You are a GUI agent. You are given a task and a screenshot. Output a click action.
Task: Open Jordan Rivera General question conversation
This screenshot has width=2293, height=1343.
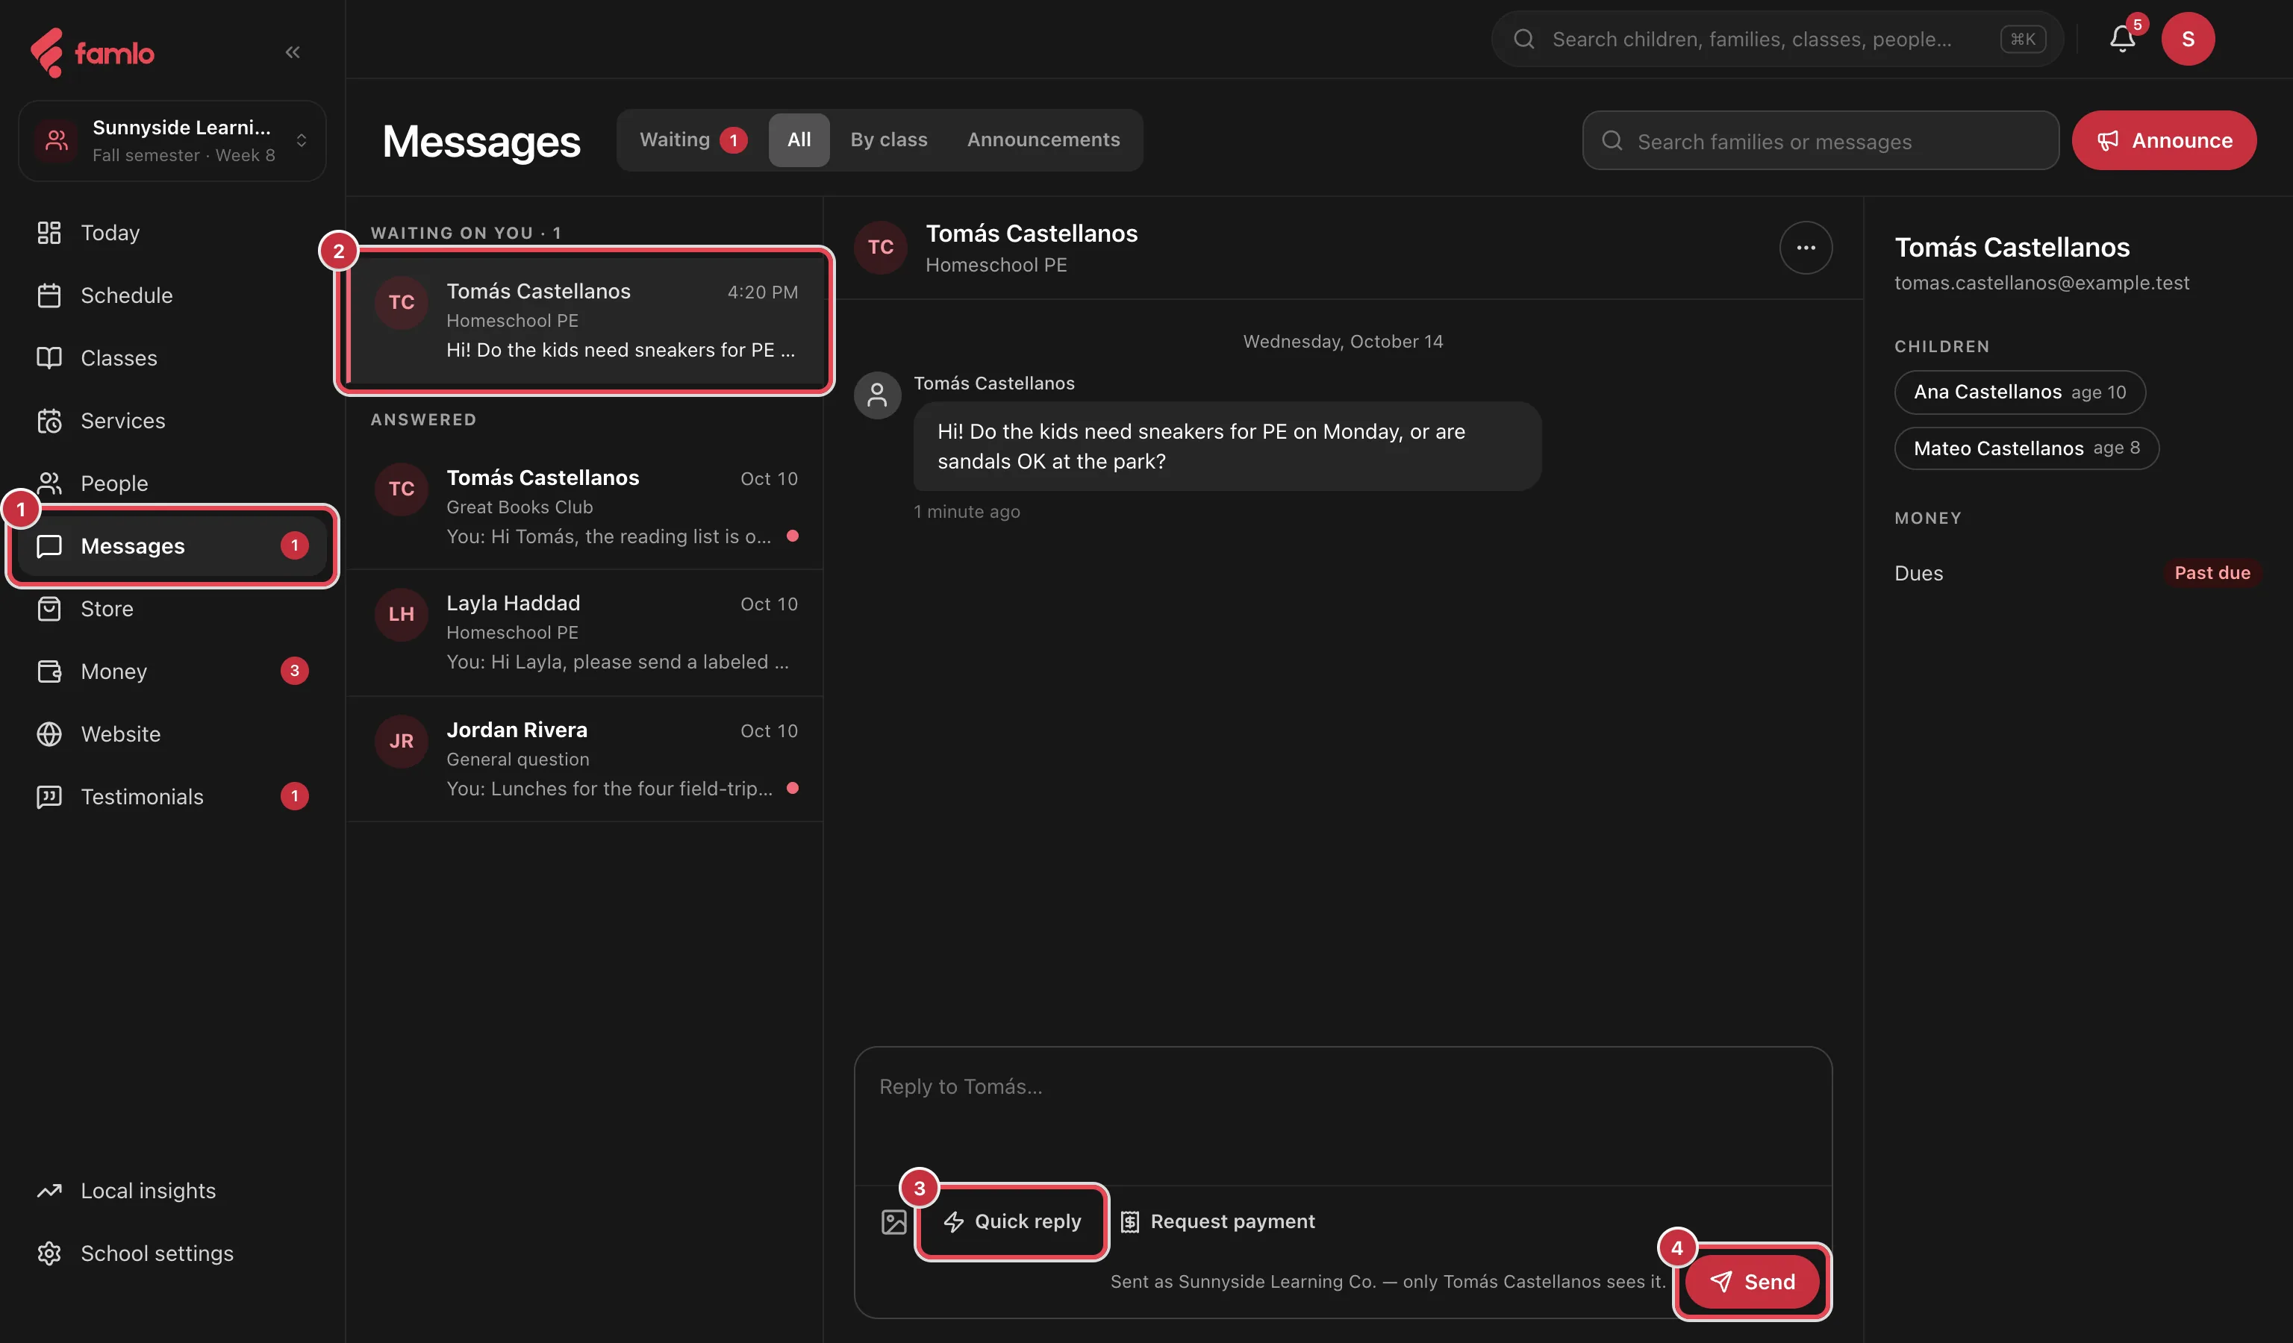[585, 760]
